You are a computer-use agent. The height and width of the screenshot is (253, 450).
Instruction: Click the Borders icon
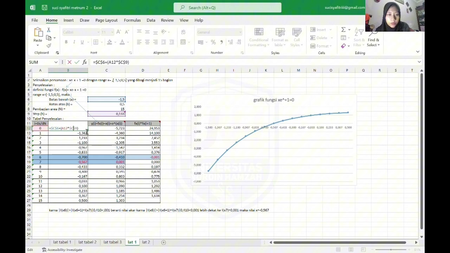point(96,42)
